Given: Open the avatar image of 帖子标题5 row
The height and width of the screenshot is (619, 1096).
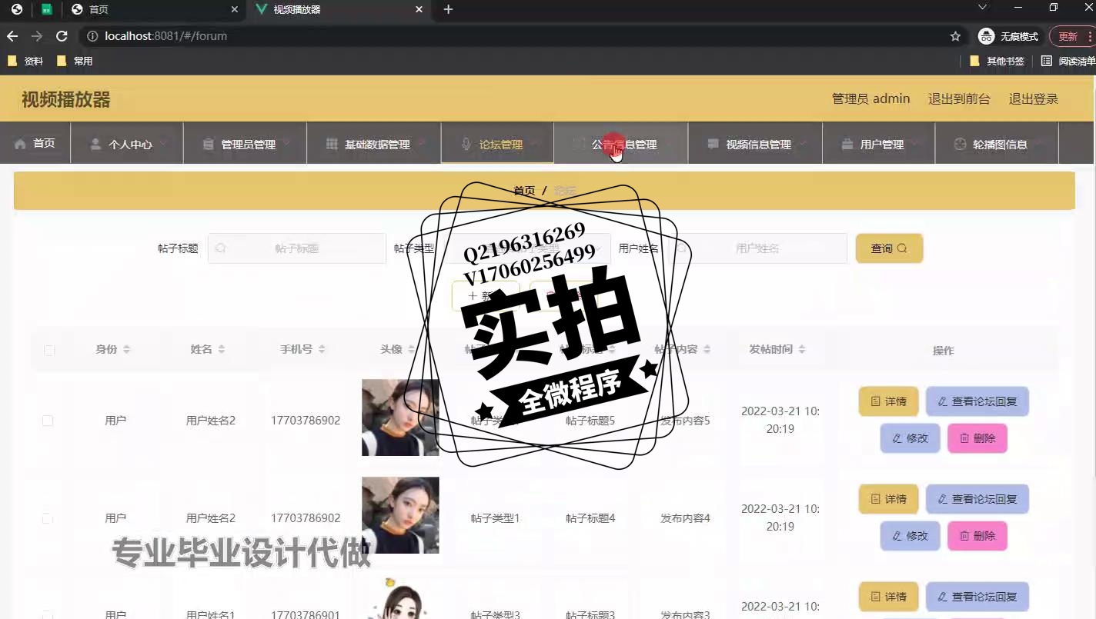Looking at the screenshot, I should click(400, 418).
